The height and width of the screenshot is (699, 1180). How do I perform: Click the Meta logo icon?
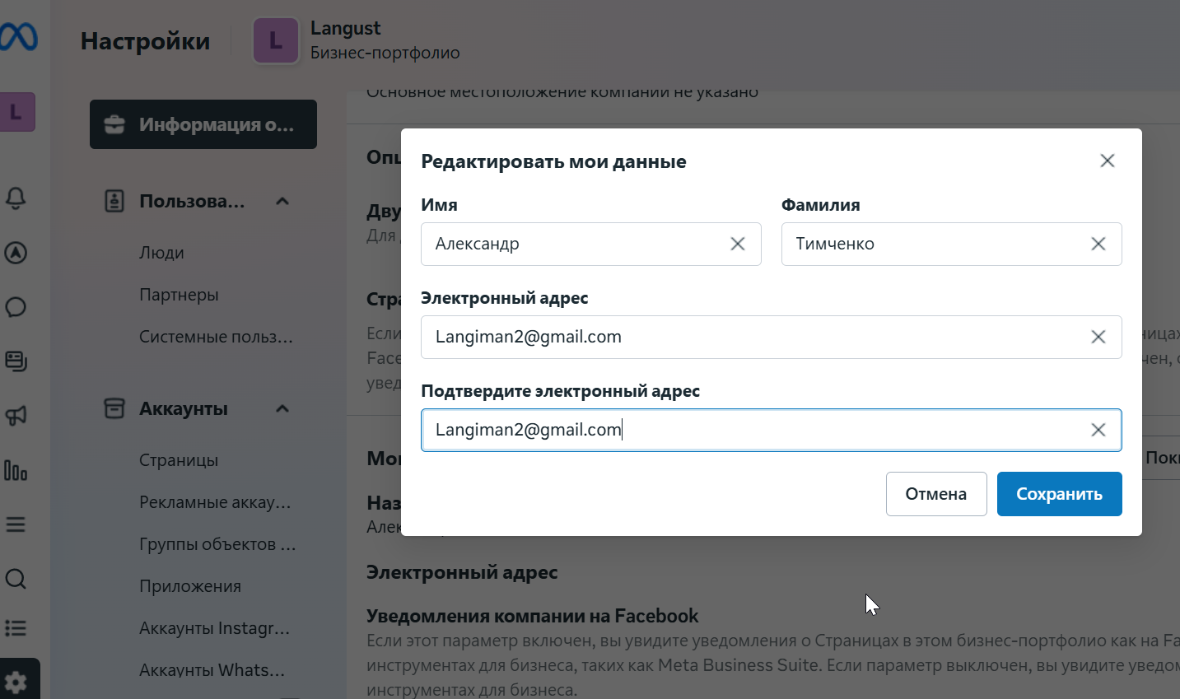18,37
